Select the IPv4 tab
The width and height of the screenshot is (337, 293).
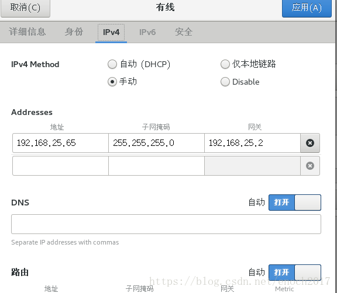[x=111, y=32]
